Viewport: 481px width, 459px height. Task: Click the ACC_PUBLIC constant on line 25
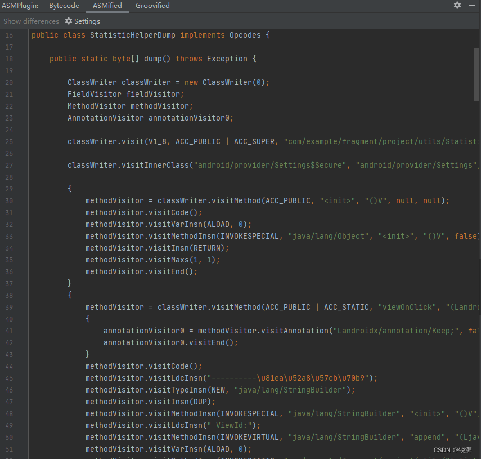(197, 141)
